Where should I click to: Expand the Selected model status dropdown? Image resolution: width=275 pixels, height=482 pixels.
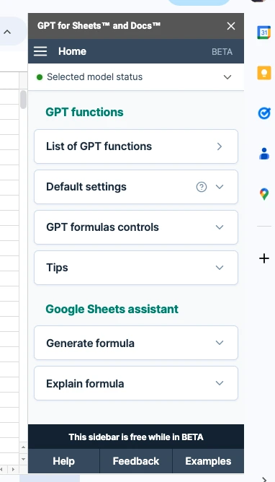tap(136, 77)
